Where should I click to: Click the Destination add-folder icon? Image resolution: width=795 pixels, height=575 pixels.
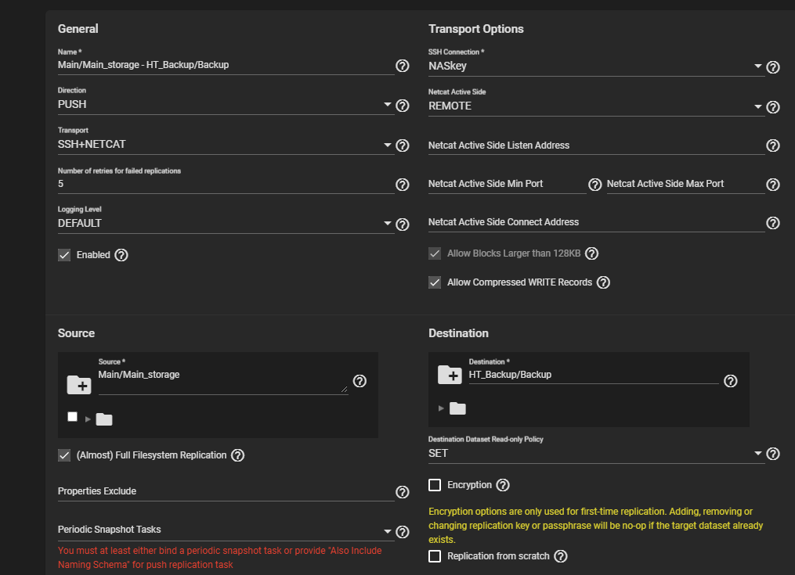pos(450,375)
